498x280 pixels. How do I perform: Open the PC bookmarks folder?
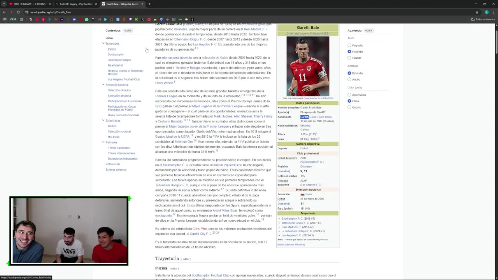click(x=5, y=19)
